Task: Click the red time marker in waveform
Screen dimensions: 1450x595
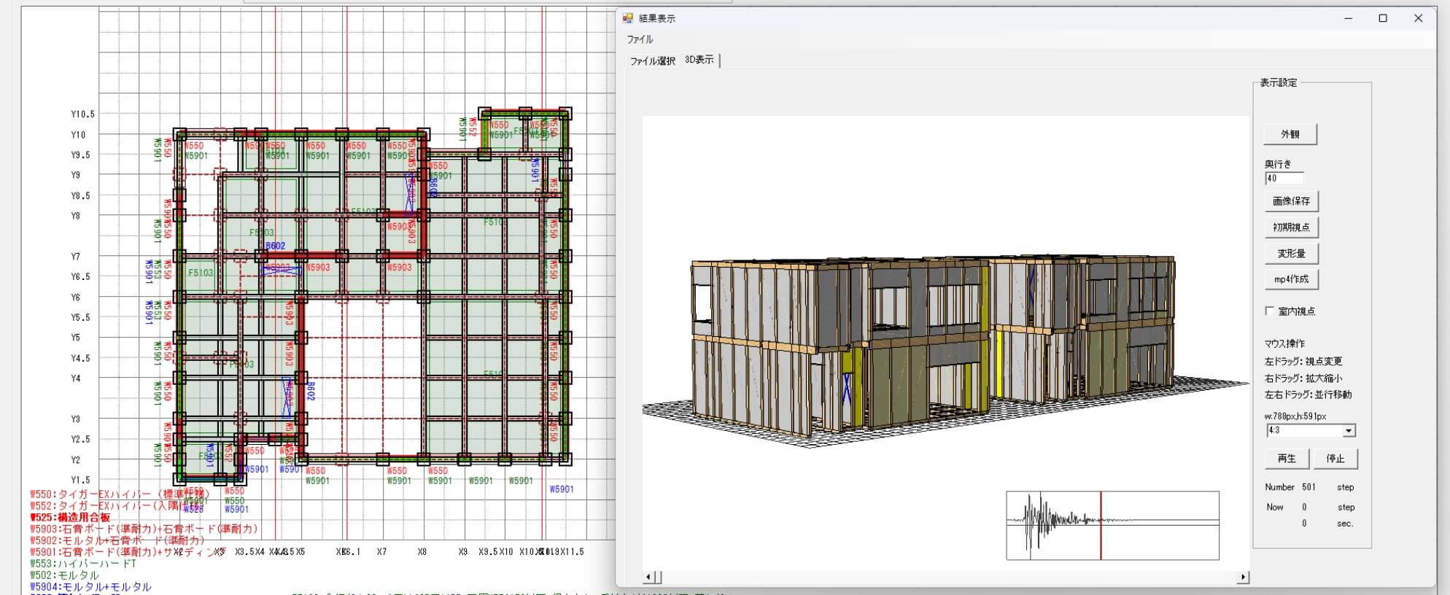Action: [1101, 525]
